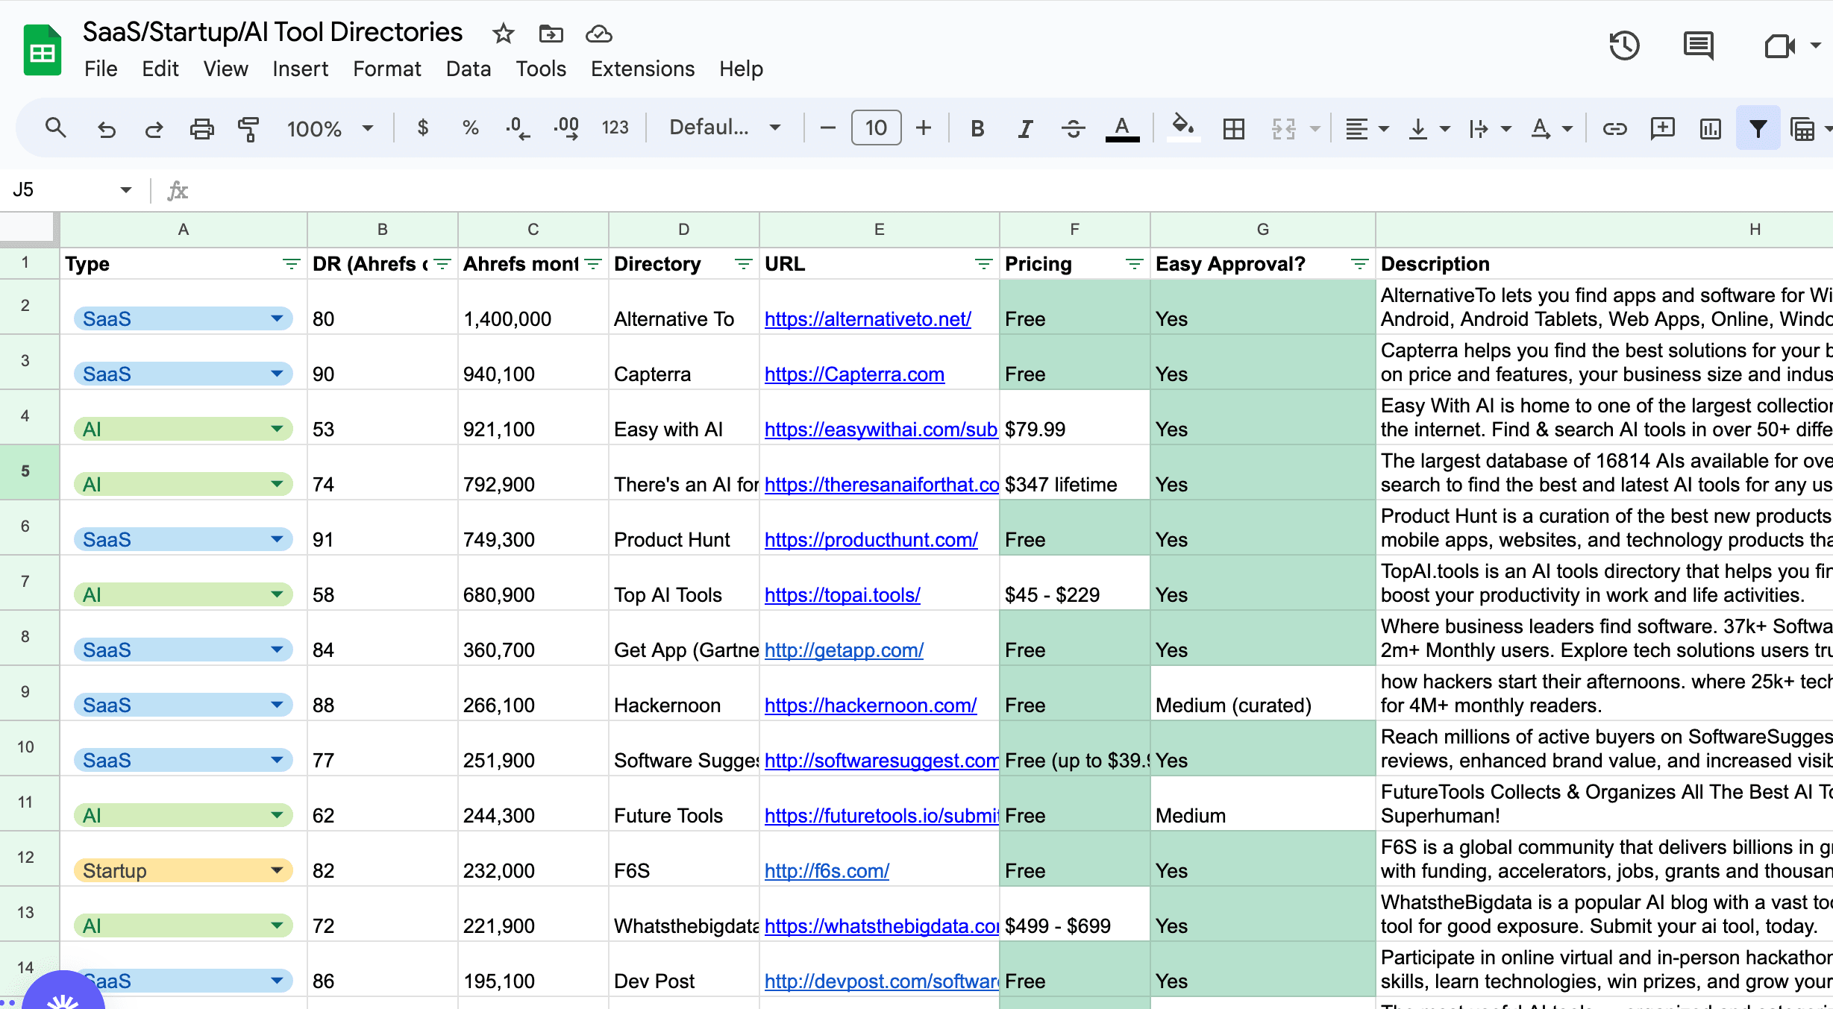
Task: Open the Pricing column filter button
Action: [x=1134, y=264]
